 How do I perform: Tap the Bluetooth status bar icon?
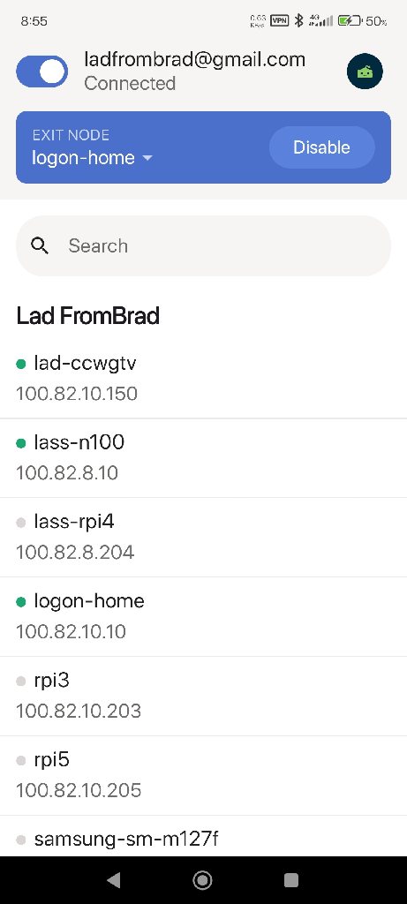pos(298,21)
